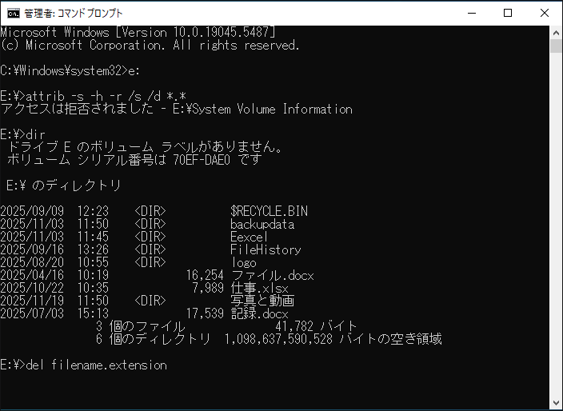Screen dimensions: 563x411
Task: Click the 17,539 file size value
Action: pyautogui.click(x=205, y=314)
